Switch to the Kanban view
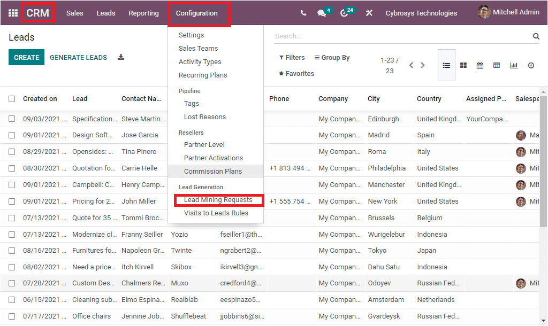Viewport: 548px width, 326px height. 463,65
